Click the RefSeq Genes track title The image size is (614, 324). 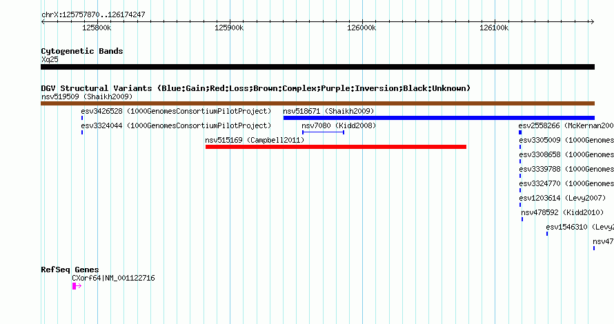point(70,270)
